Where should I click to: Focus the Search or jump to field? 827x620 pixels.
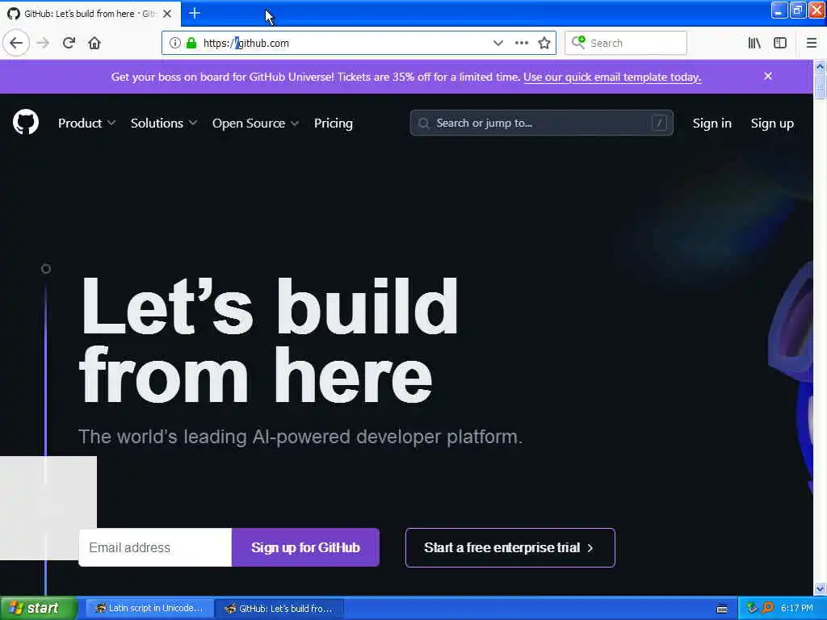click(542, 123)
